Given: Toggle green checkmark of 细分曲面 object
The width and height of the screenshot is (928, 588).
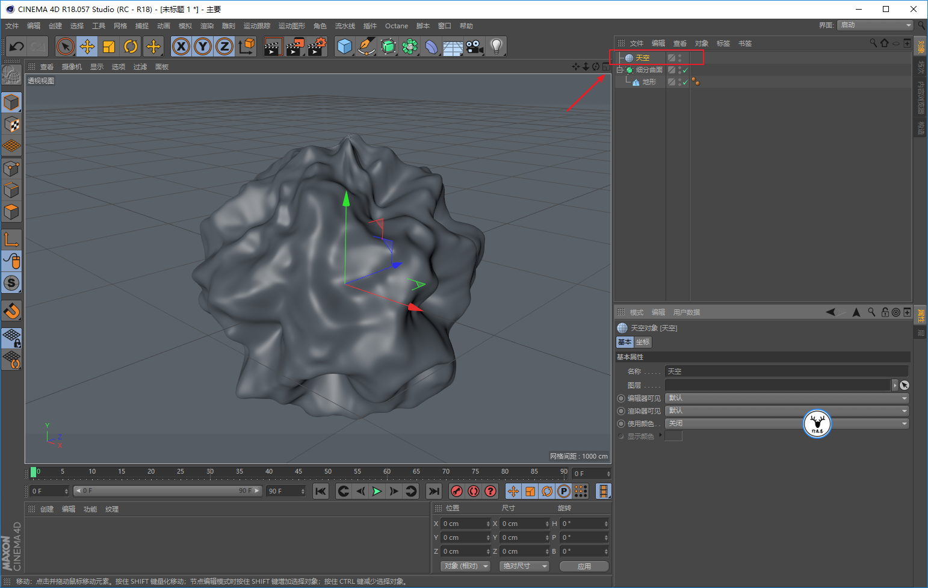Looking at the screenshot, I should [685, 70].
